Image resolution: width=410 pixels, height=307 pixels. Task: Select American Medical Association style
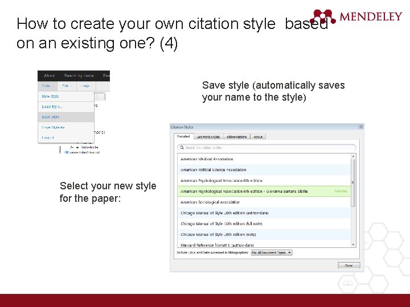point(264,159)
